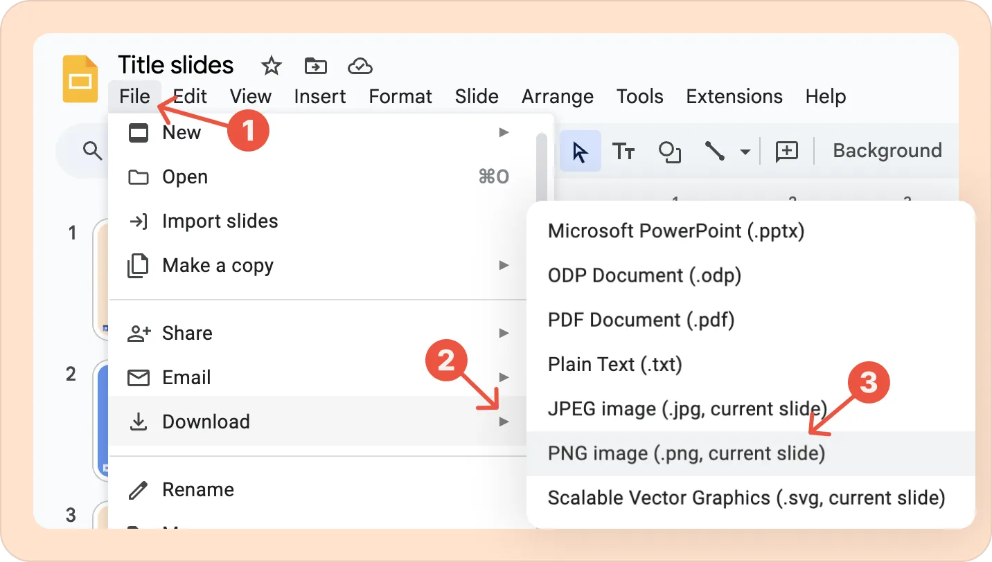Download as Scalable Vector Graphics (.svg)
This screenshot has width=992, height=562.
click(751, 498)
